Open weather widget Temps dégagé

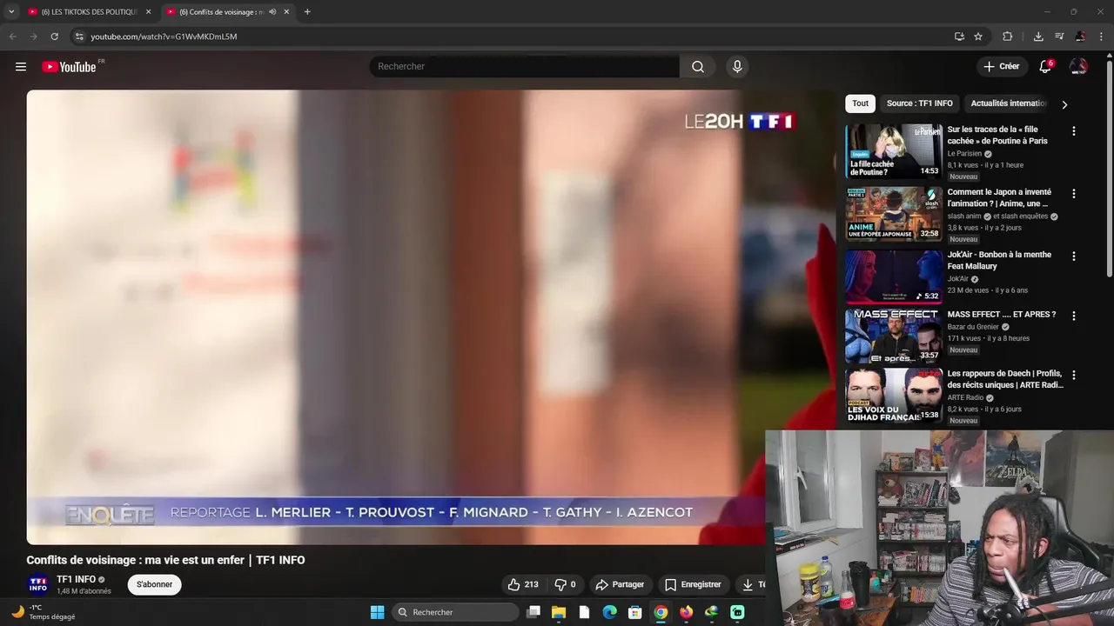coord(44,612)
